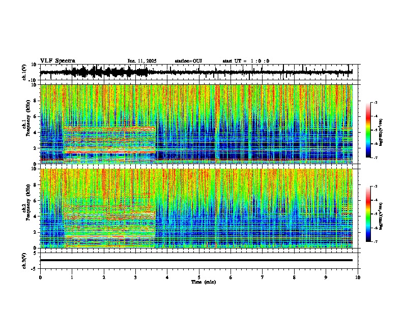Select the "Time (min)" axis title
This screenshot has height=311, width=403.
coord(204,282)
